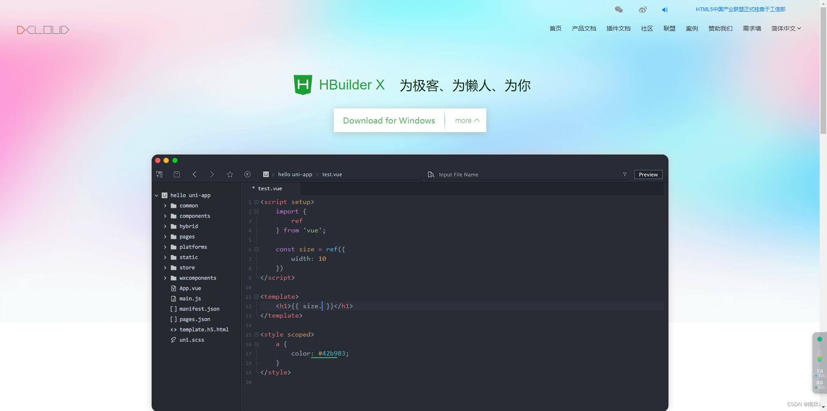Click the run play icon in toolbar
The height and width of the screenshot is (411, 827).
pyautogui.click(x=247, y=174)
